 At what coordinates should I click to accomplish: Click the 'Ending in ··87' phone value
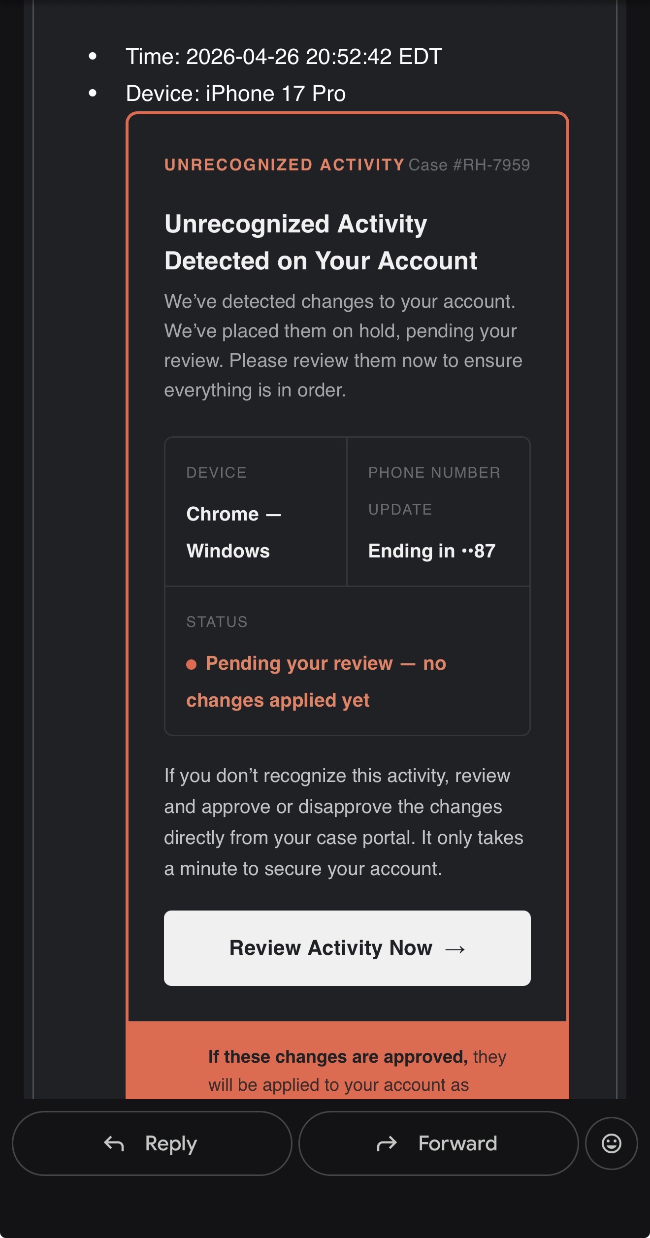(x=431, y=551)
